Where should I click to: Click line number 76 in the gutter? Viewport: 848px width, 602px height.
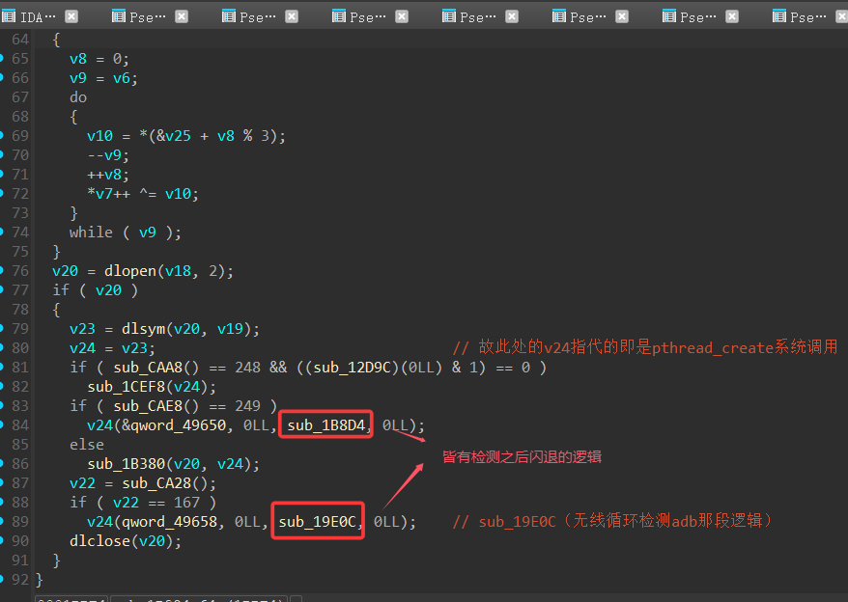click(x=20, y=271)
